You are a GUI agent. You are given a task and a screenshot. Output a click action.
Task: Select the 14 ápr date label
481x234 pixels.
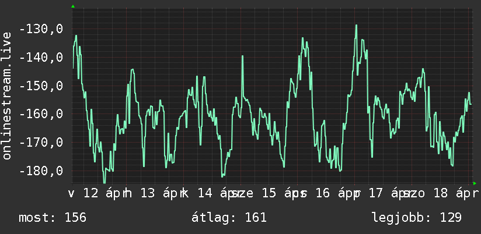pos(218,194)
